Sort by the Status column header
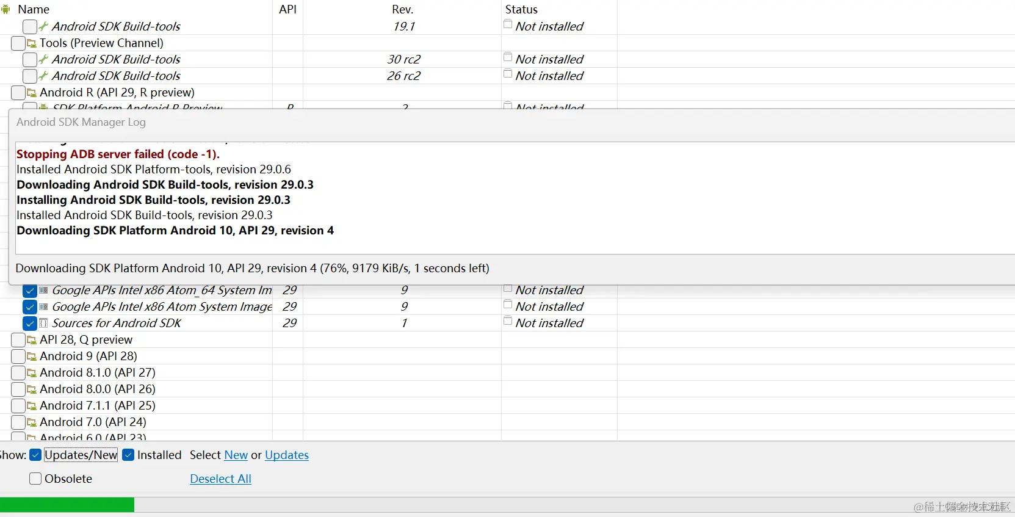 pyautogui.click(x=521, y=9)
